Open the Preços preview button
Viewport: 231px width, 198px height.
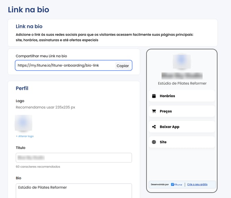pos(182,111)
